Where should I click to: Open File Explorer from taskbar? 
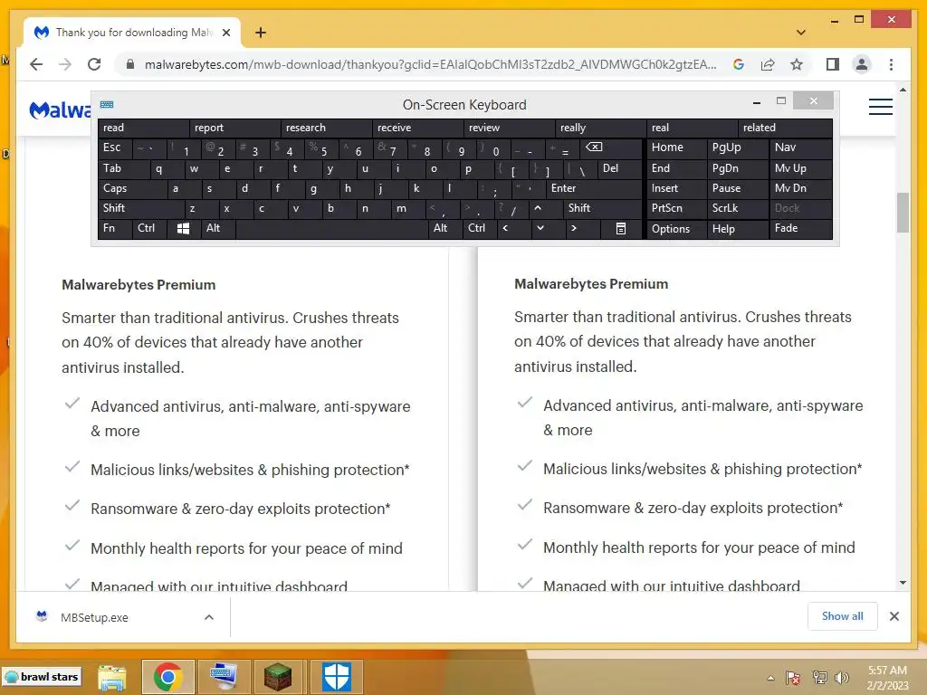tap(111, 677)
